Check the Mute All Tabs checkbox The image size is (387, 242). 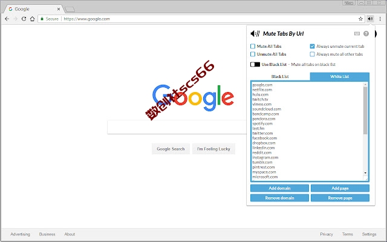pyautogui.click(x=253, y=46)
